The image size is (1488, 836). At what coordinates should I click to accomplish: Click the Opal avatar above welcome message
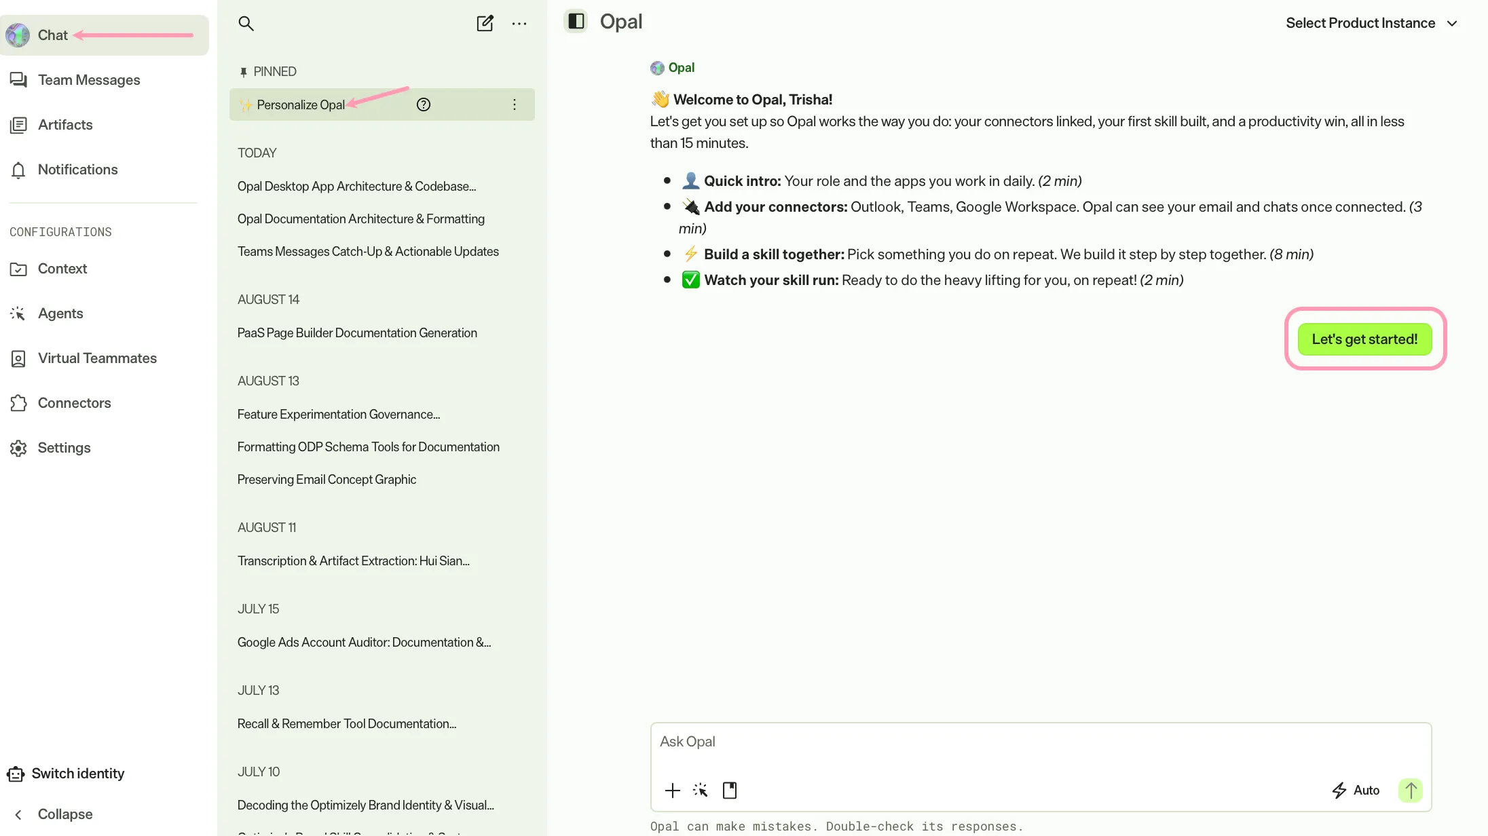(x=657, y=68)
